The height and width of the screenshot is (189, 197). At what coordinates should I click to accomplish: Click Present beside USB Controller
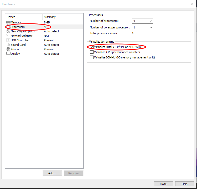coord(49,40)
